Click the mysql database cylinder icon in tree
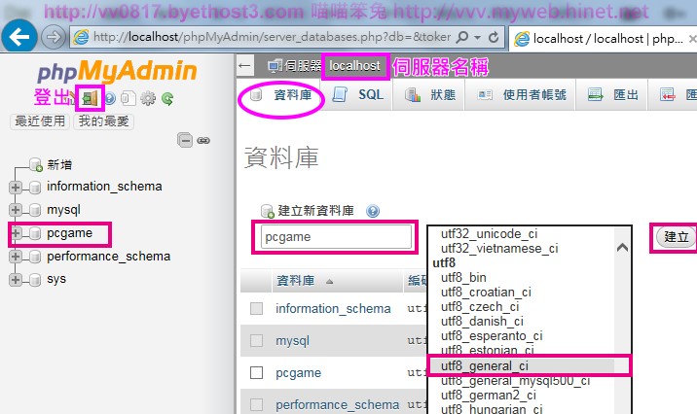The width and height of the screenshot is (697, 414). point(35,210)
